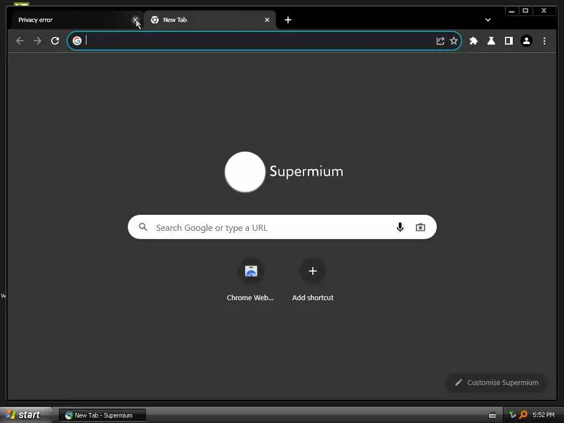Click the Supermium logo circle
Viewport: 564px width, 423px height.
[245, 172]
